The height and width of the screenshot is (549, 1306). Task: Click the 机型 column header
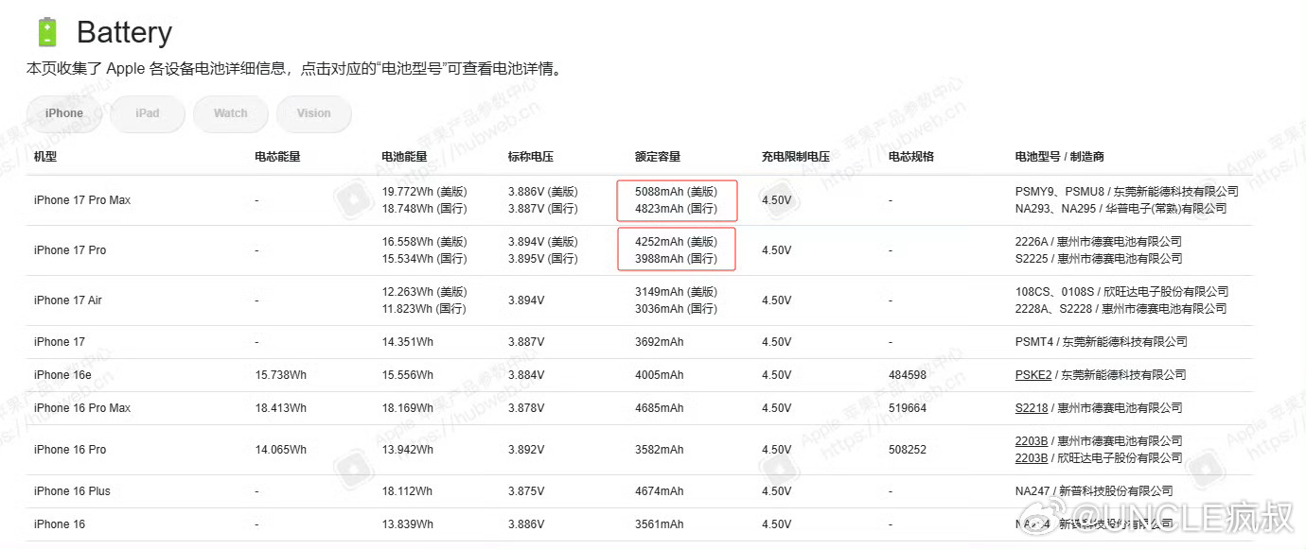[45, 157]
